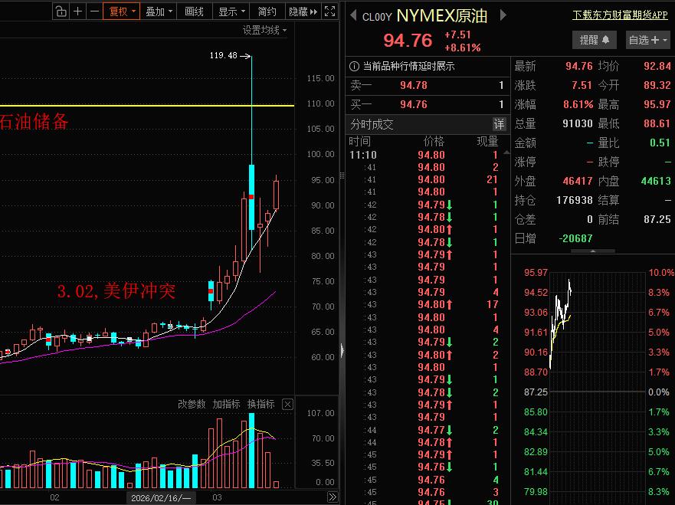Click the double-arrow chart scroll icon

332,497
